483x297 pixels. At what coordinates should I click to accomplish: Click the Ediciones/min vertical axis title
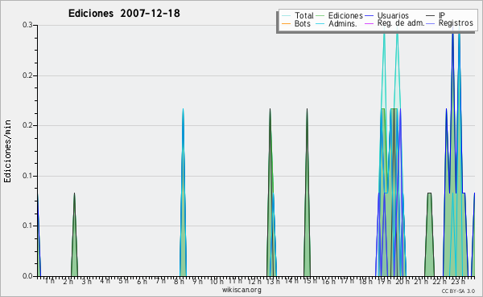tap(7, 151)
